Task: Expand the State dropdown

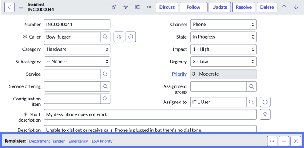Action: coord(223,37)
